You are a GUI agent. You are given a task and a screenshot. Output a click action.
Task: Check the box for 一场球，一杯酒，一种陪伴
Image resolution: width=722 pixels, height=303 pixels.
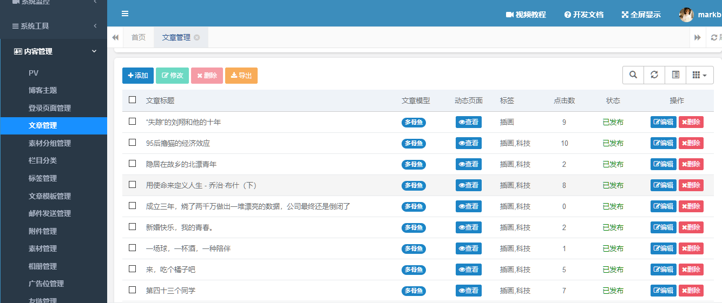[132, 248]
